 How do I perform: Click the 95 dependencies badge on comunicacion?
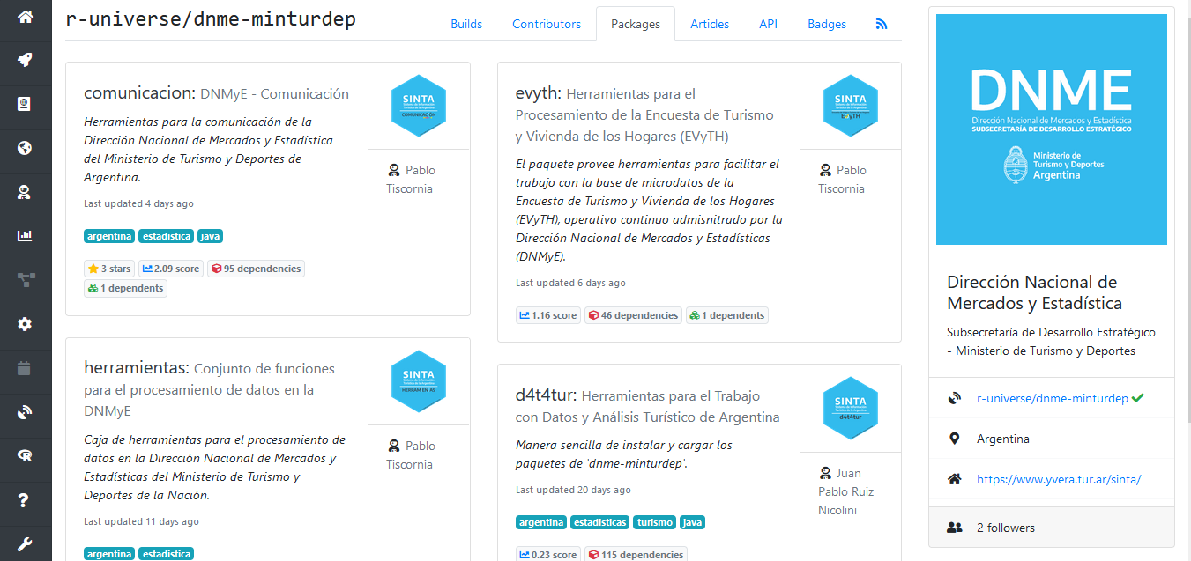coord(256,268)
